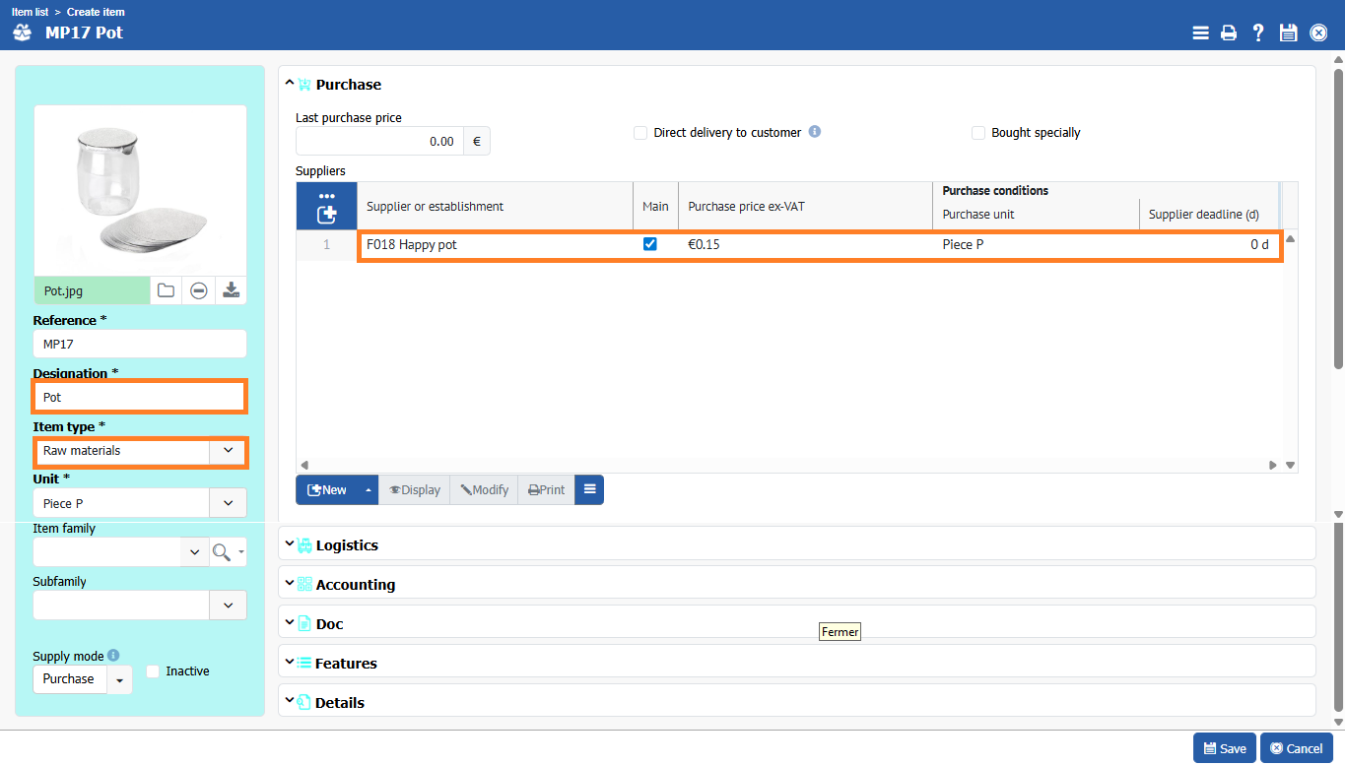Expand the Accounting section
This screenshot has width=1345, height=766.
(x=355, y=585)
